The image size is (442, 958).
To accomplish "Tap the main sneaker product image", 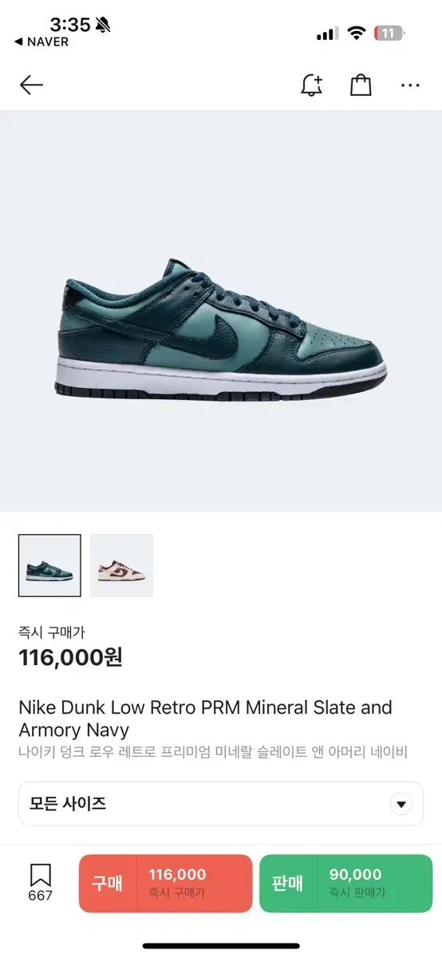I will click(221, 329).
